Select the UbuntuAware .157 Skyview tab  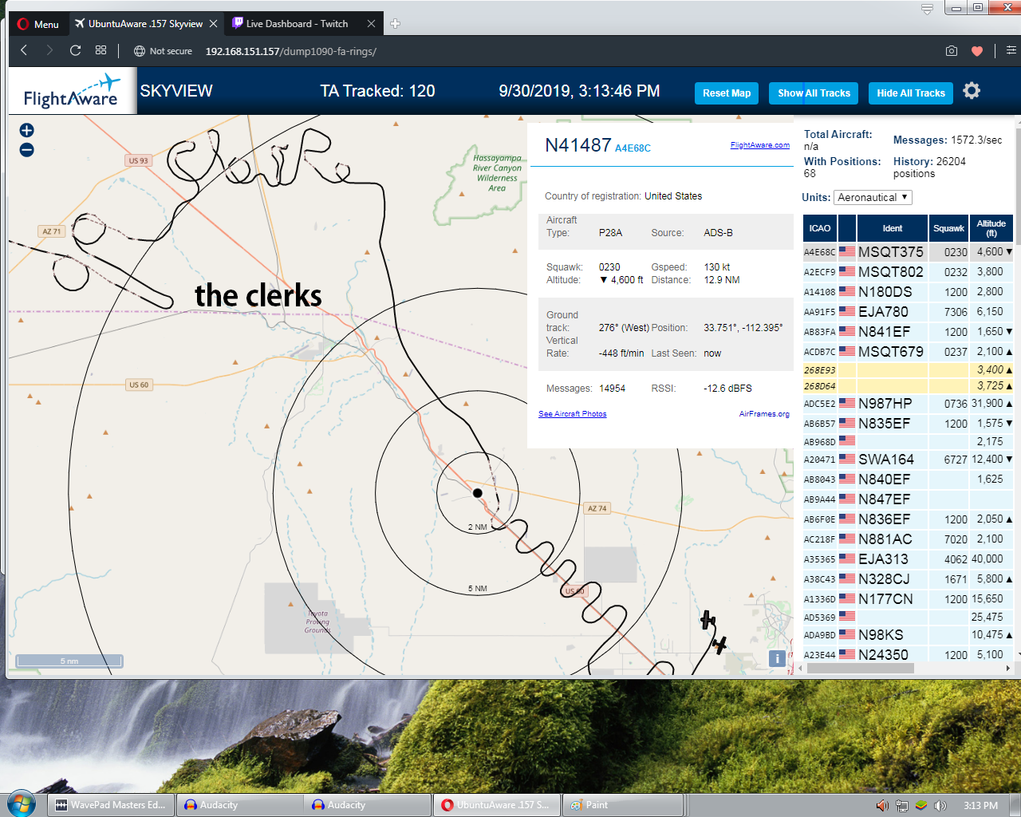click(145, 24)
